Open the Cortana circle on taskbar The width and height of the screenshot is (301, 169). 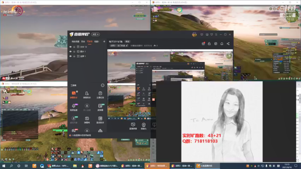pos(18,166)
